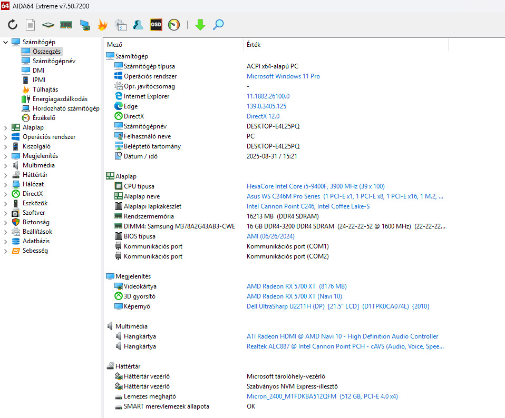Viewport: 505px width, 418px height.
Task: Expand the Hálózat tree node
Action: coord(5,185)
